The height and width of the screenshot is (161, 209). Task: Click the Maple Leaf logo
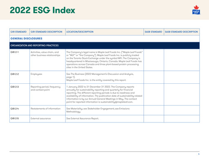pyautogui.click(x=196, y=10)
